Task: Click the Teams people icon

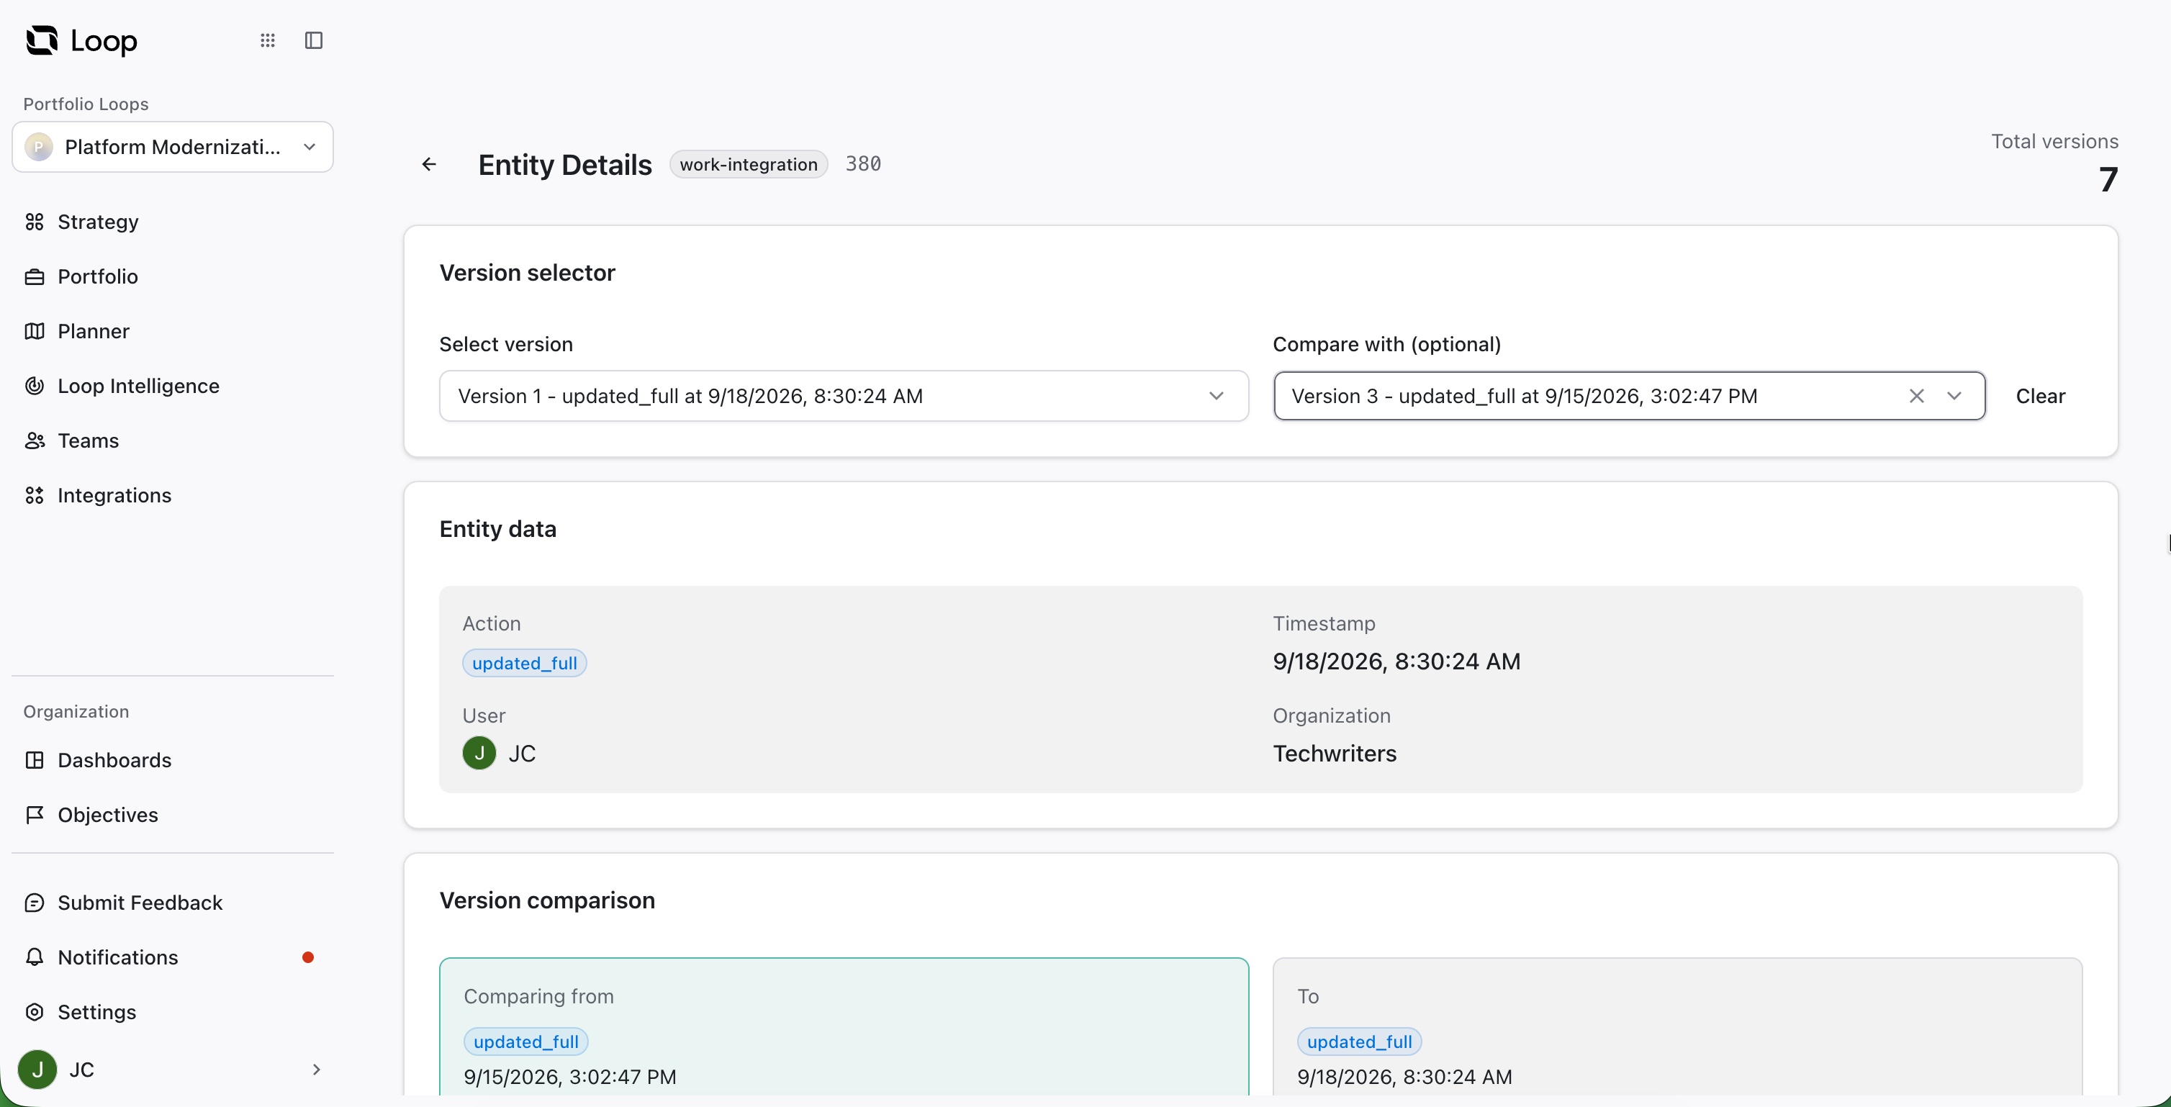Action: coord(35,440)
